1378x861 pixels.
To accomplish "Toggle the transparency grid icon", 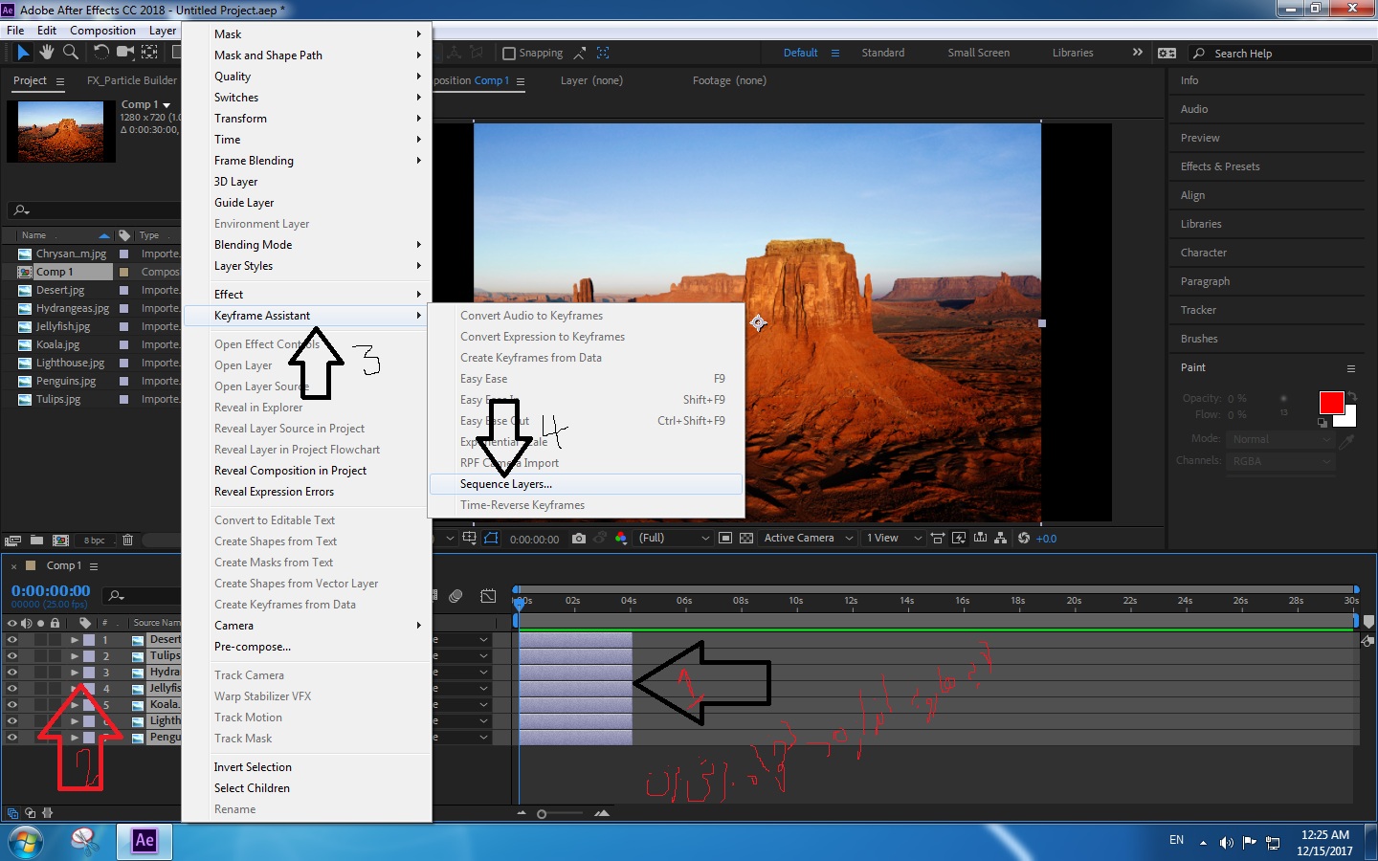I will 746,539.
